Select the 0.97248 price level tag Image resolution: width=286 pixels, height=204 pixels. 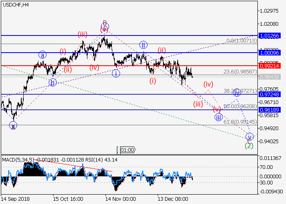pos(271,94)
